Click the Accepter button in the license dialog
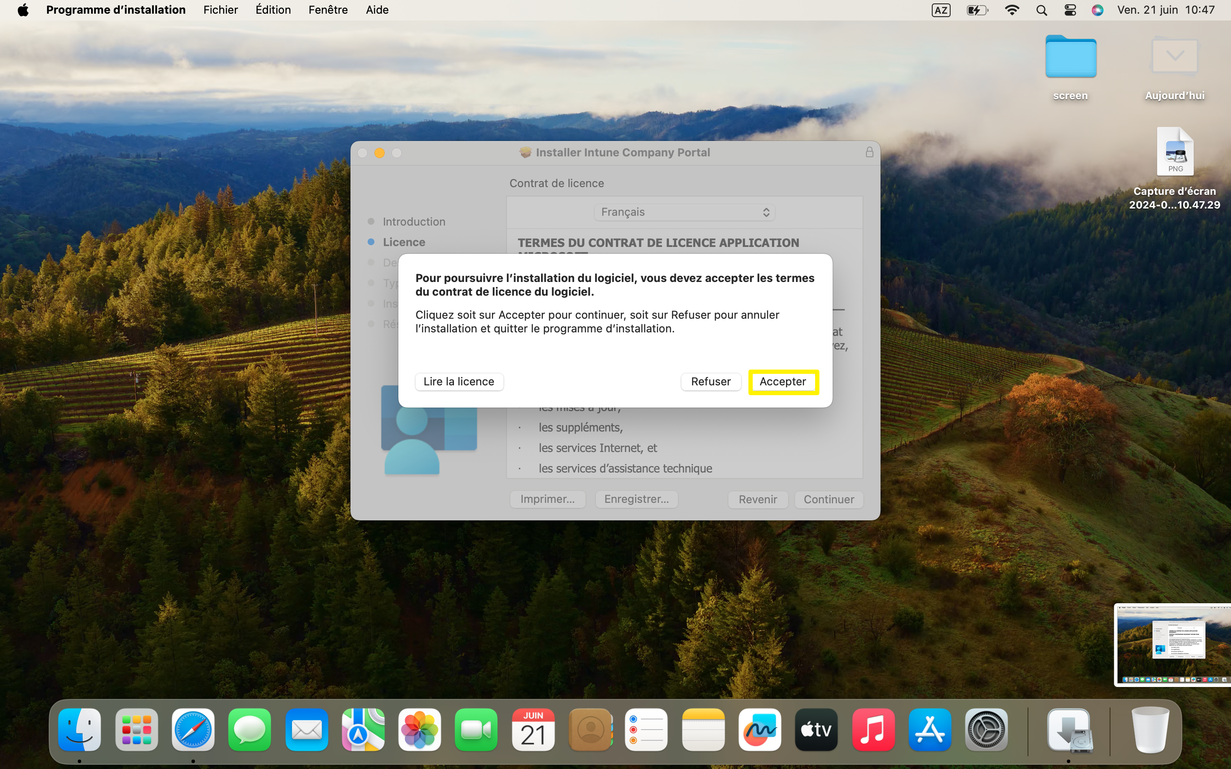Image resolution: width=1231 pixels, height=769 pixels. (x=783, y=382)
